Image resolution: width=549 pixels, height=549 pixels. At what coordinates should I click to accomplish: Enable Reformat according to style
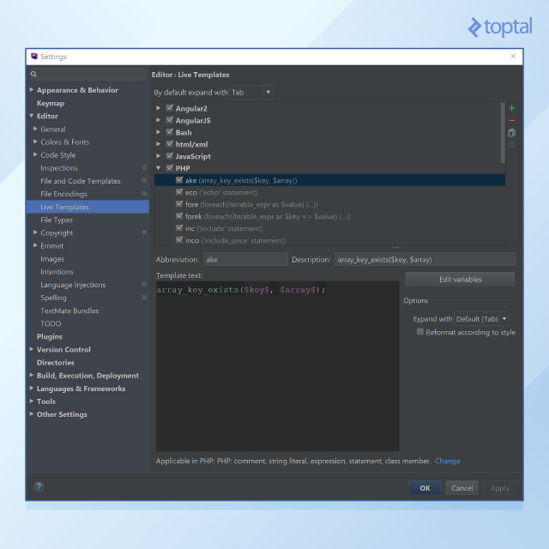(420, 332)
